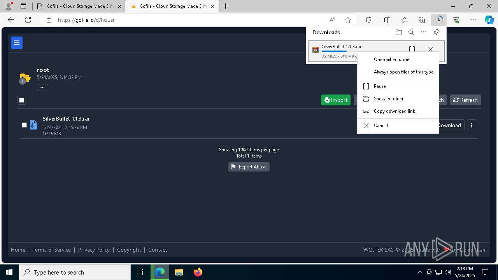The height and width of the screenshot is (280, 498).
Task: Open the Privacy Policy footer link
Action: [94, 250]
